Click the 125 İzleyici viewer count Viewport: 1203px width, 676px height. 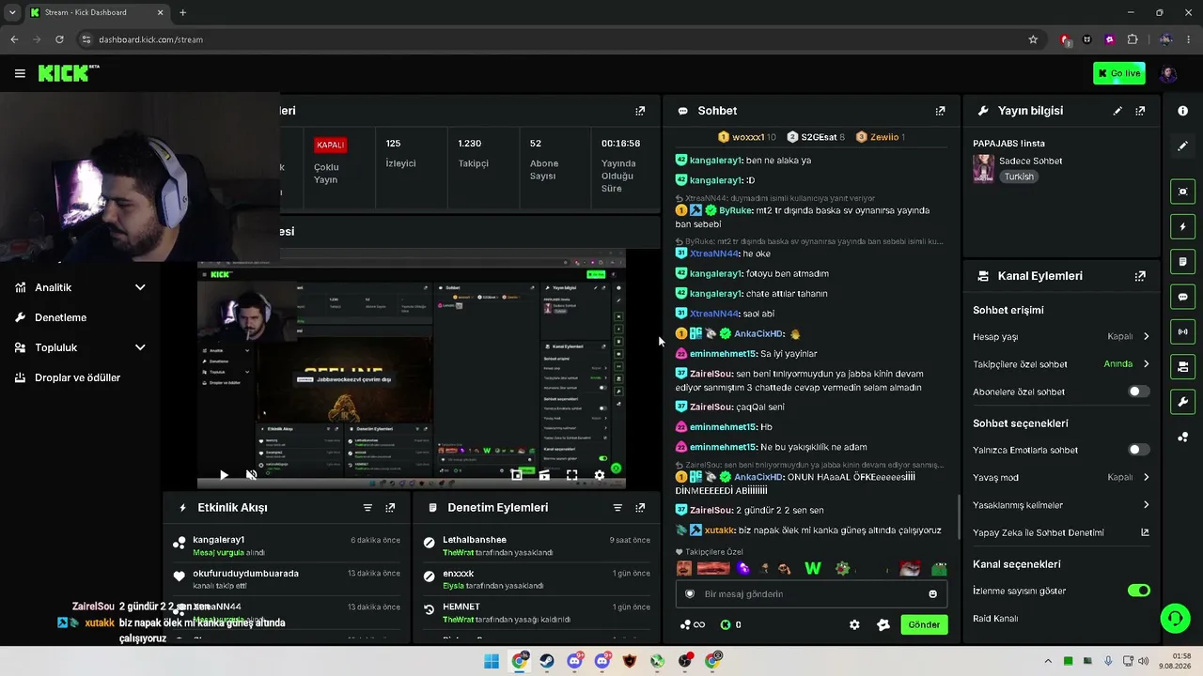tap(400, 153)
